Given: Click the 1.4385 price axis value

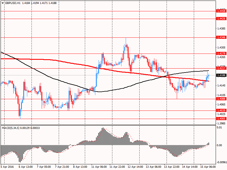Looking at the screenshot, I should (x=222, y=29).
